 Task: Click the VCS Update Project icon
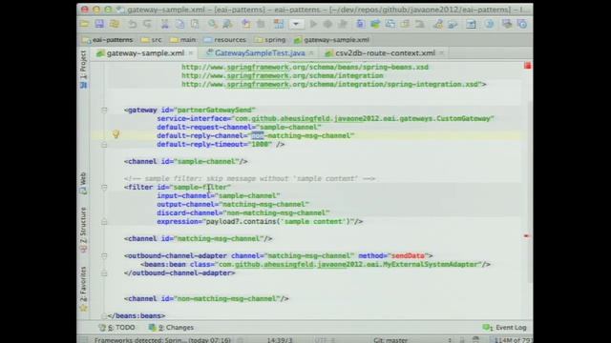coord(361,24)
